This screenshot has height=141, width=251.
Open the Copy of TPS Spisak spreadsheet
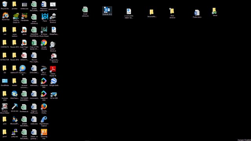coord(34,45)
